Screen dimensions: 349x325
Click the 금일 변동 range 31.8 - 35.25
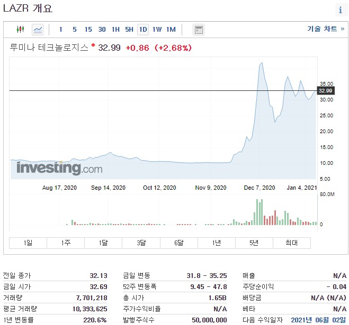207,276
